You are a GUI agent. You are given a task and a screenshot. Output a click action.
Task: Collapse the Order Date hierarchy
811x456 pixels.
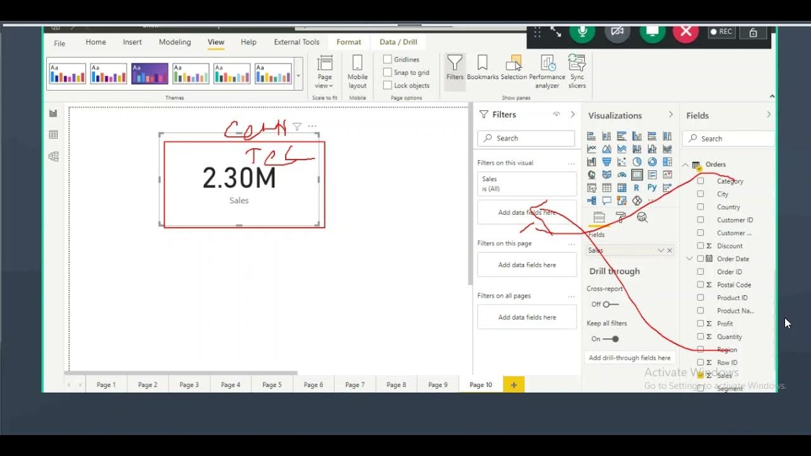pyautogui.click(x=689, y=258)
